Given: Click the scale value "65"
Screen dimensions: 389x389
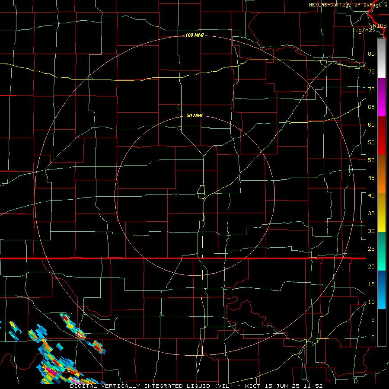Looking at the screenshot, I should click(371, 107).
